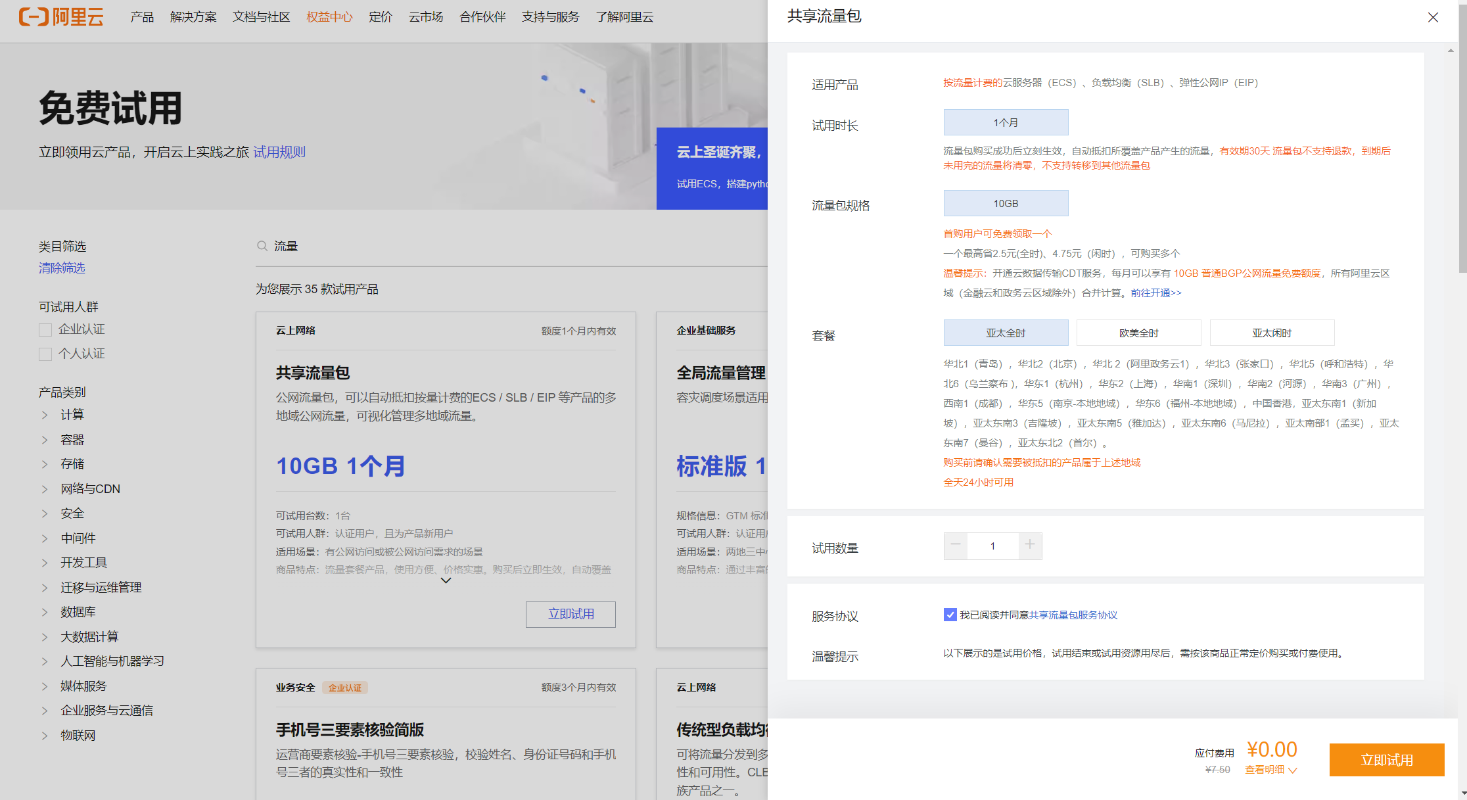Select the 10GB package size option
This screenshot has height=800, width=1467.
[1006, 203]
